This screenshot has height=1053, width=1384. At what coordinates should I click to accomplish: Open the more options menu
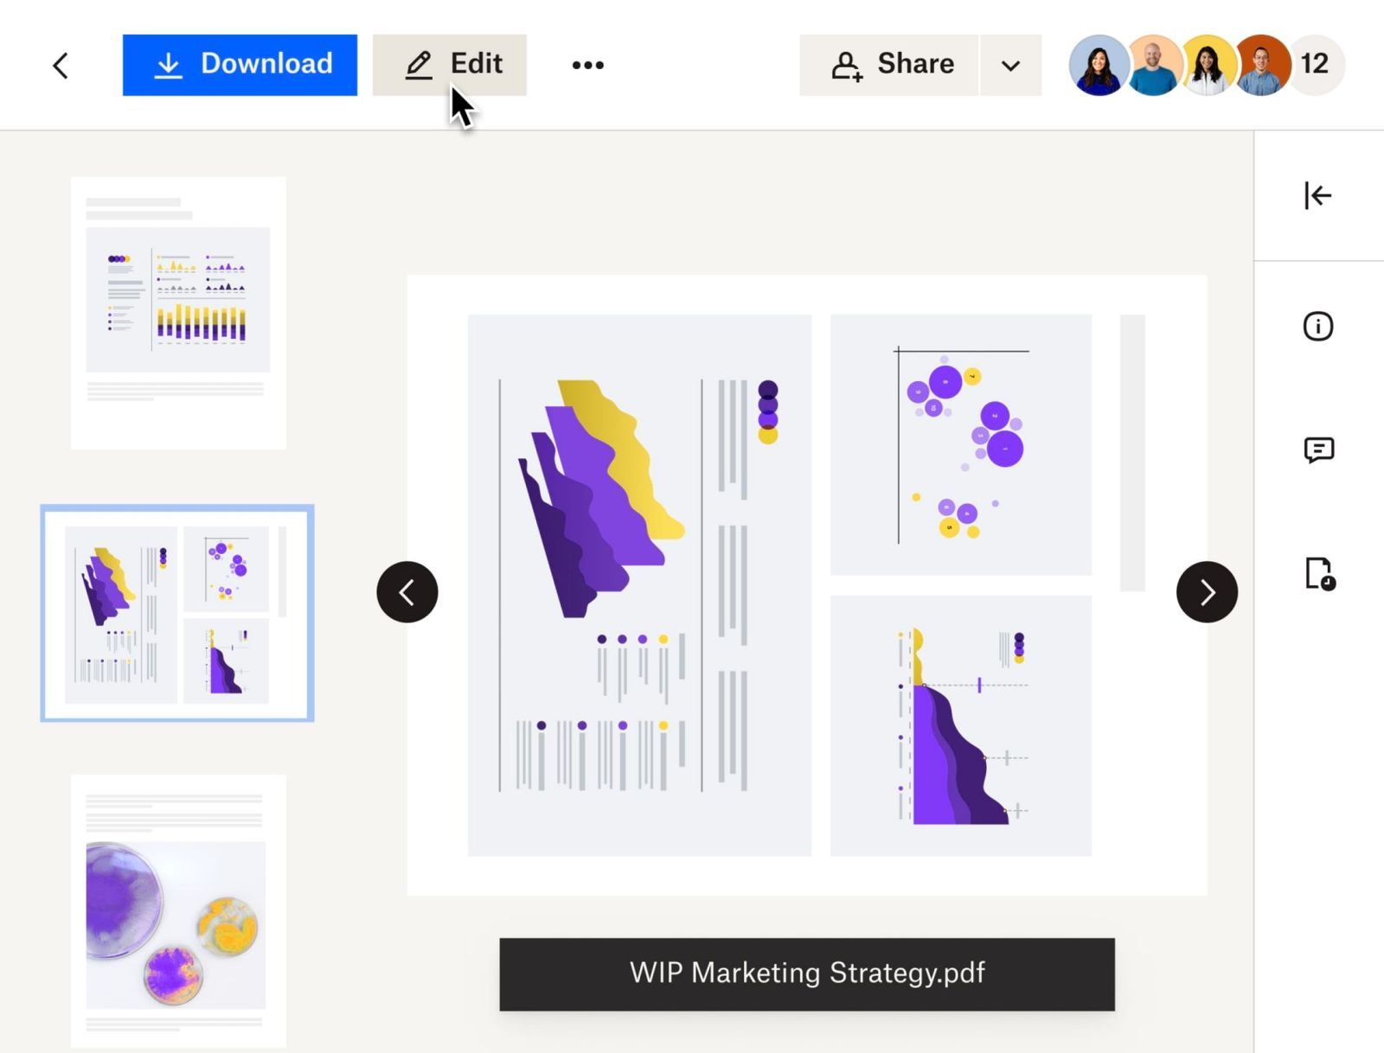pyautogui.click(x=587, y=64)
